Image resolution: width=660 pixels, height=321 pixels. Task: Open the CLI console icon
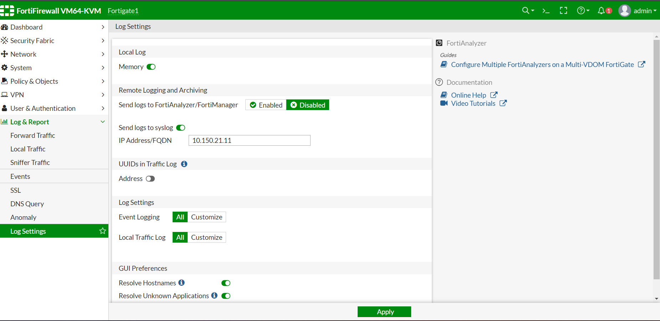point(546,11)
